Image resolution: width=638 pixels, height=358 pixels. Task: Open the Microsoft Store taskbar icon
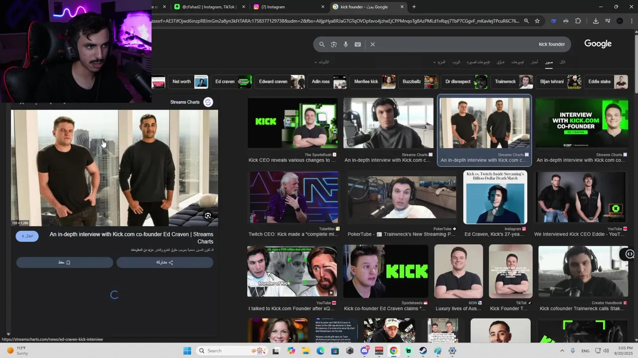click(x=335, y=351)
